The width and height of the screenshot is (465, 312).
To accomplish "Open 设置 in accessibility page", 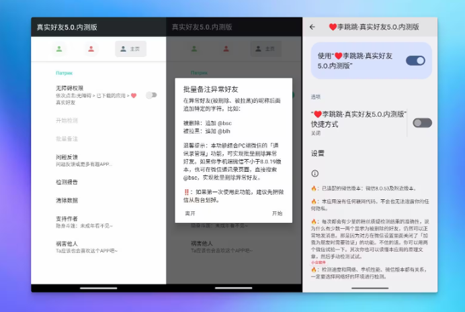I will [318, 154].
